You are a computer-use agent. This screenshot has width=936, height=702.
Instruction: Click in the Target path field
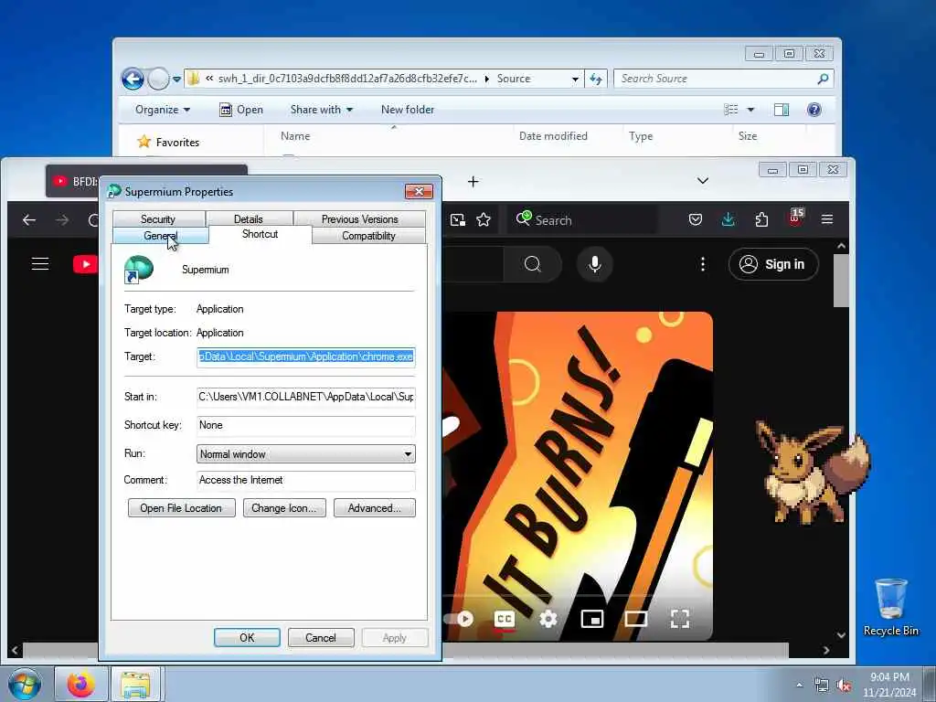305,356
